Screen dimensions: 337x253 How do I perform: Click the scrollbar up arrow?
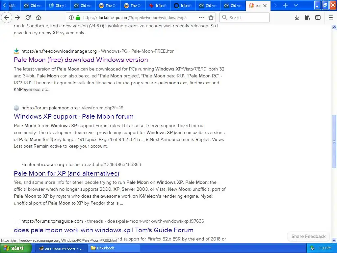pos(334,27)
